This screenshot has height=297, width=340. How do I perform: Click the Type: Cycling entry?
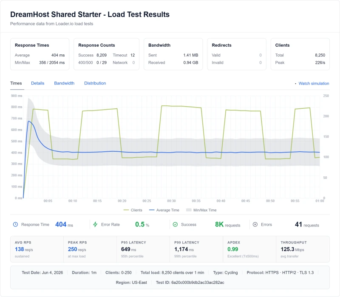click(225, 272)
